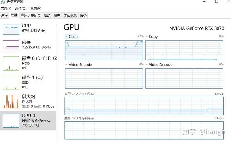Screen dimensions: 231x142
Task: Open the Video Encode graph dropdown
Action: tap(67, 65)
